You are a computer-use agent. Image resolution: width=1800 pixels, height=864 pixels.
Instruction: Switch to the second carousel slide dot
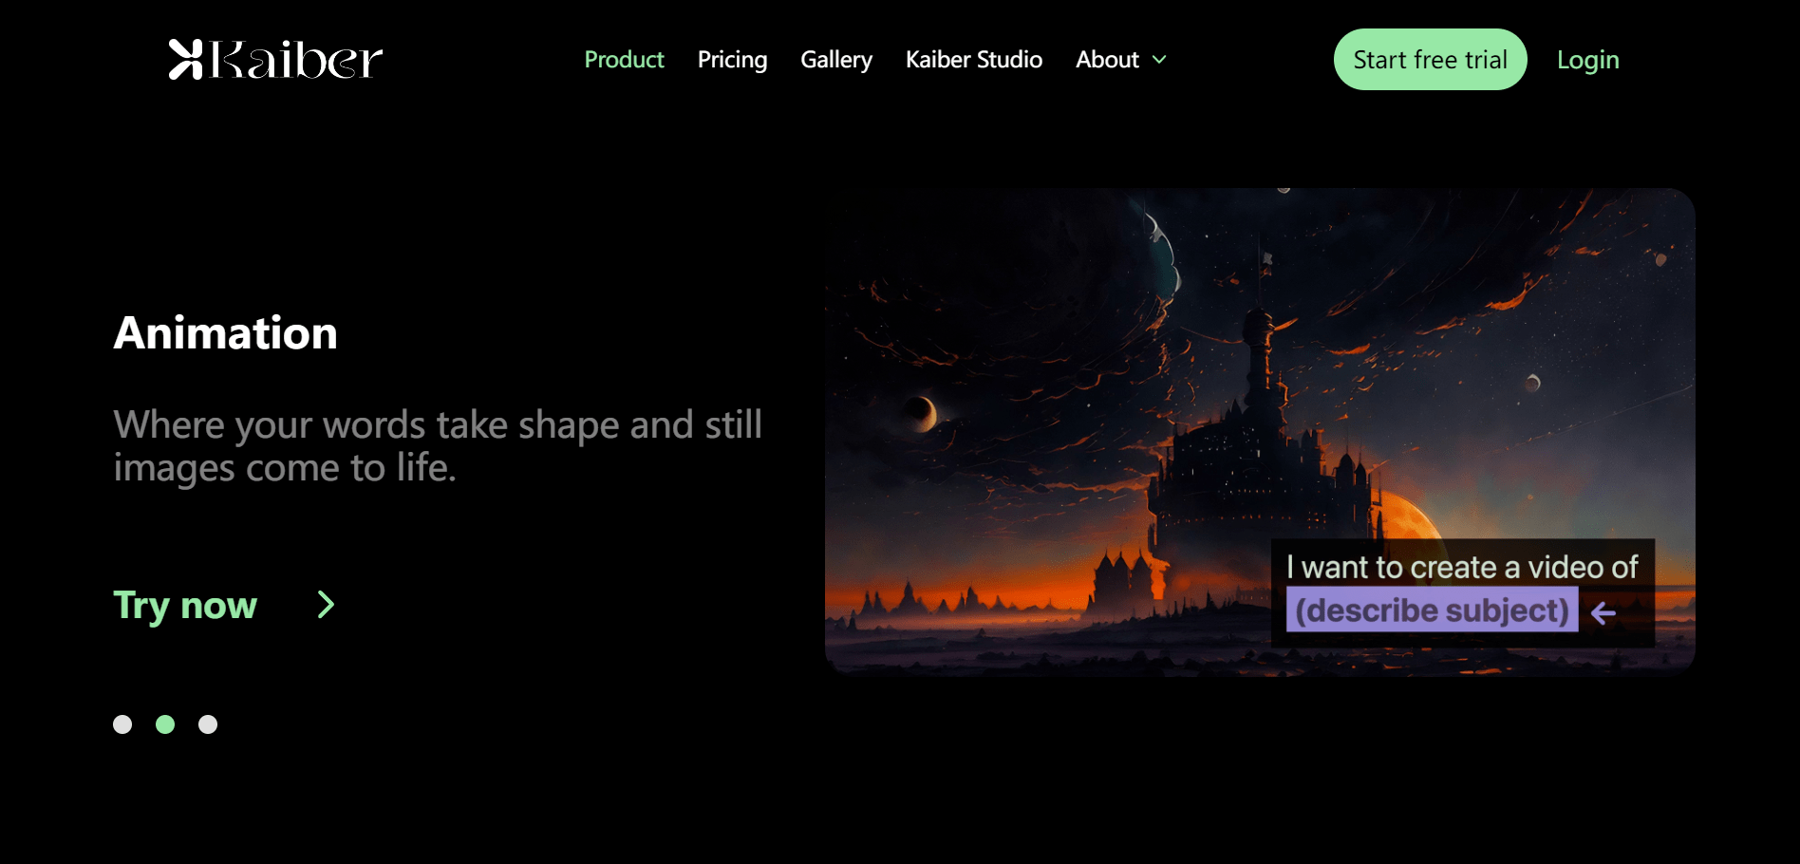coord(166,724)
